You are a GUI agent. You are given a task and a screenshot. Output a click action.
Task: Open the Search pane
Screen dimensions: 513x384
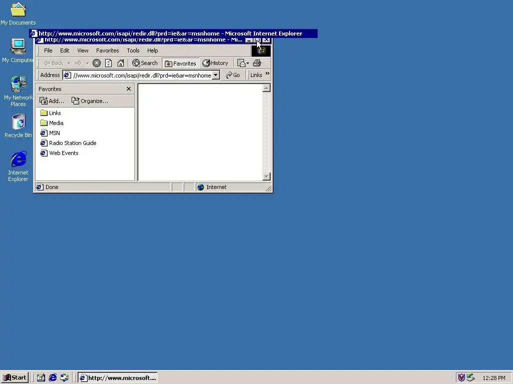pos(145,63)
